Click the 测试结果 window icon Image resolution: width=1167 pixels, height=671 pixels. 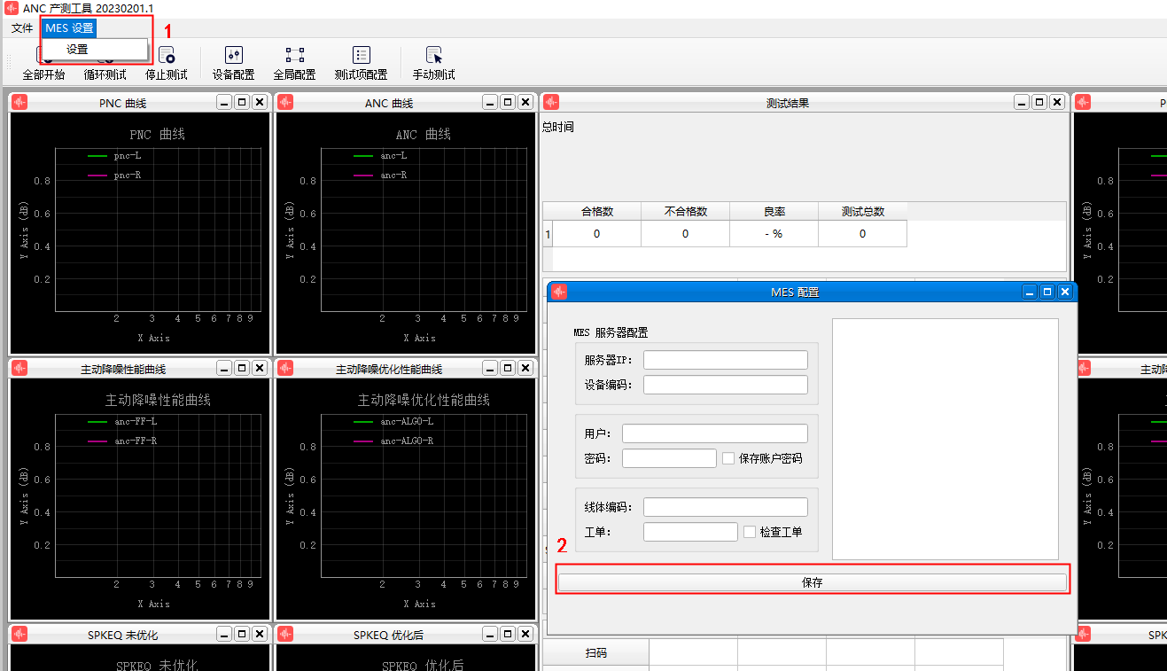tap(550, 102)
